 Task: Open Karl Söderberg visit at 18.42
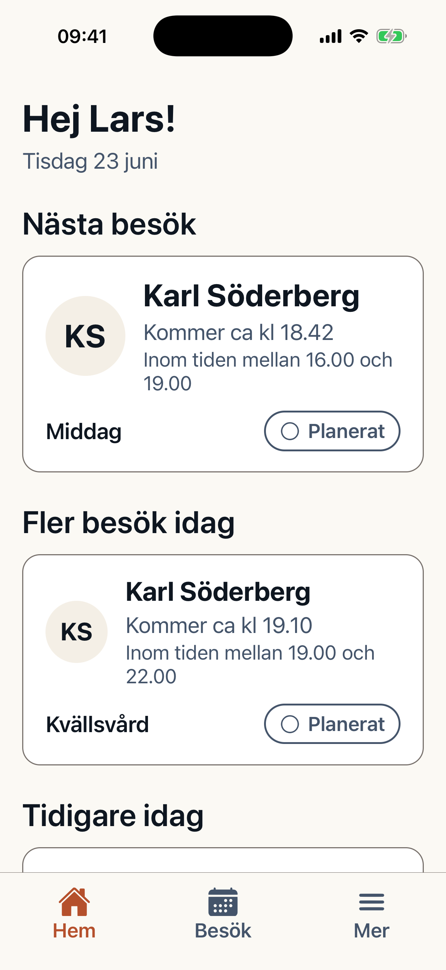(223, 364)
